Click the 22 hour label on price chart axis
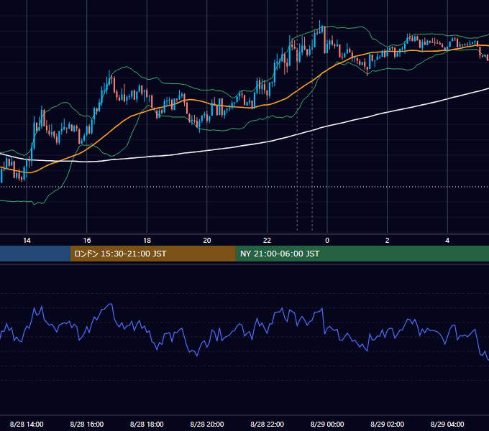 click(267, 241)
